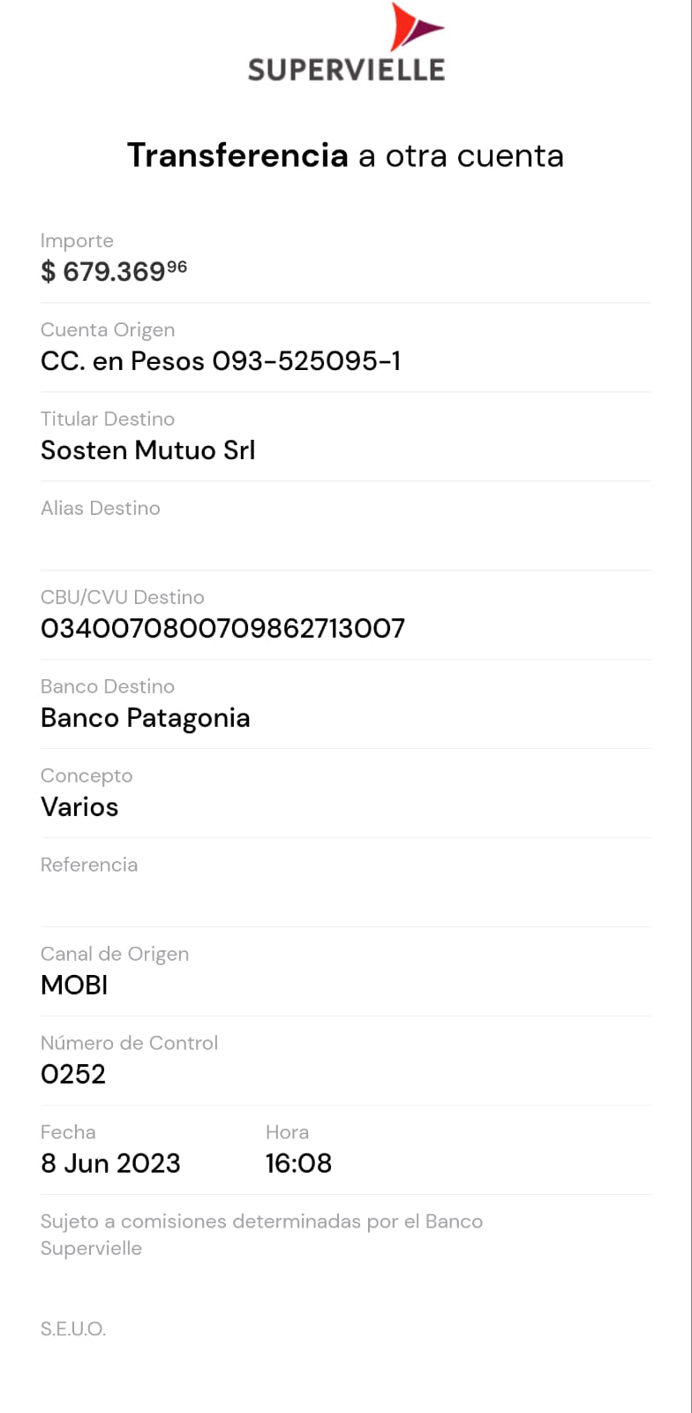Select the date 8 Jun 2023
Viewport: 692px width, 1413px height.
[x=110, y=1164]
